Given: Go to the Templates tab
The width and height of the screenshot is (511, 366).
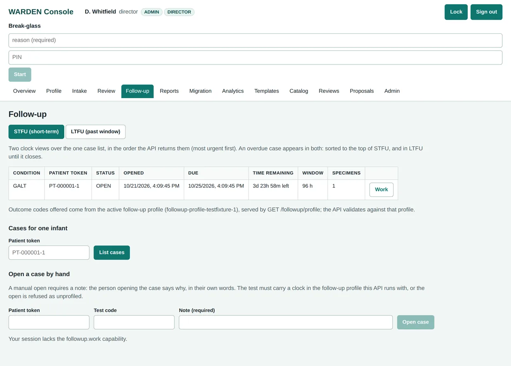Looking at the screenshot, I should click(267, 91).
